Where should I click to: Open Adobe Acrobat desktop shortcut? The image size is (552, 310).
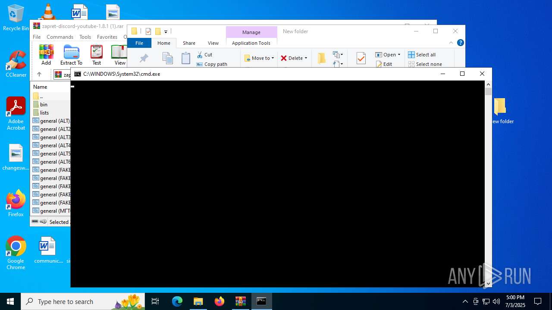pyautogui.click(x=16, y=114)
